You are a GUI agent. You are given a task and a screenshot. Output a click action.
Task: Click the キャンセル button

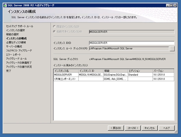point(149,128)
